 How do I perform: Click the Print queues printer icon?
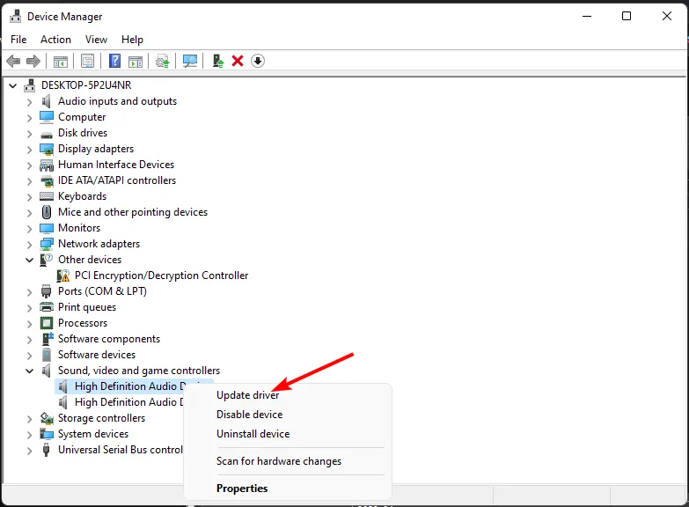[47, 307]
